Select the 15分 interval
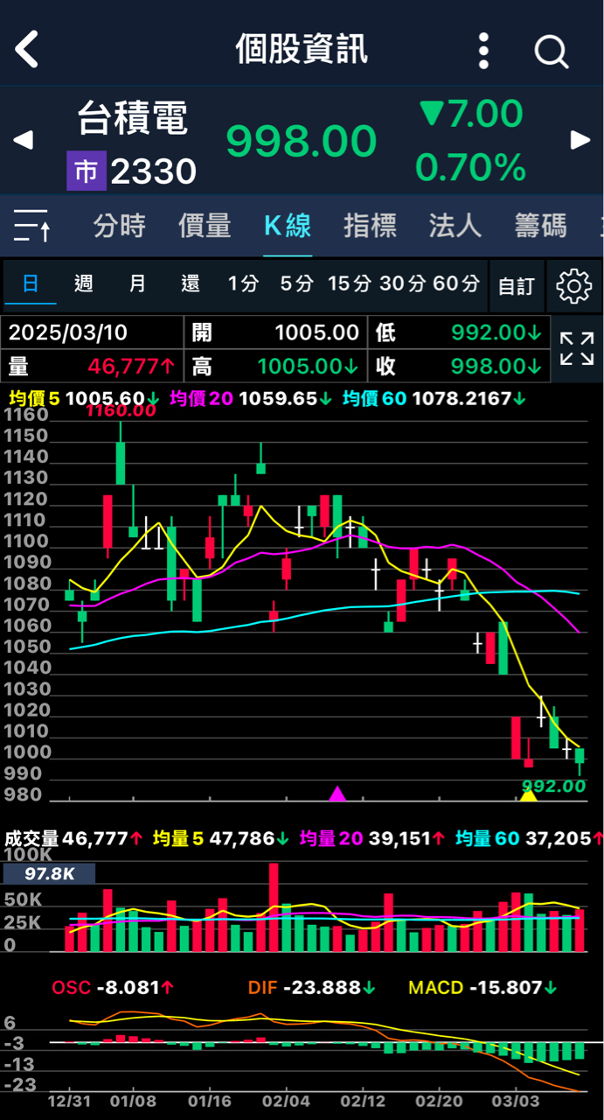Image resolution: width=604 pixels, height=1120 pixels. [x=350, y=283]
